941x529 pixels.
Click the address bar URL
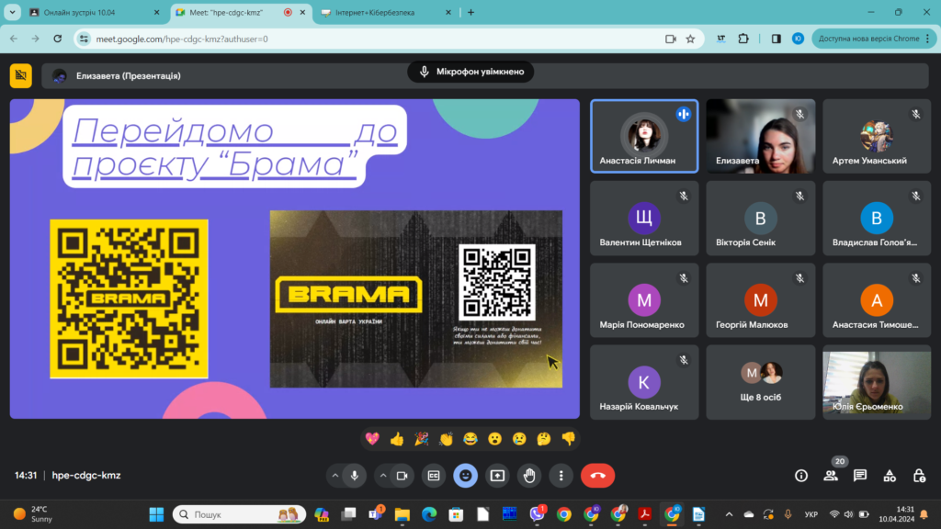click(182, 39)
